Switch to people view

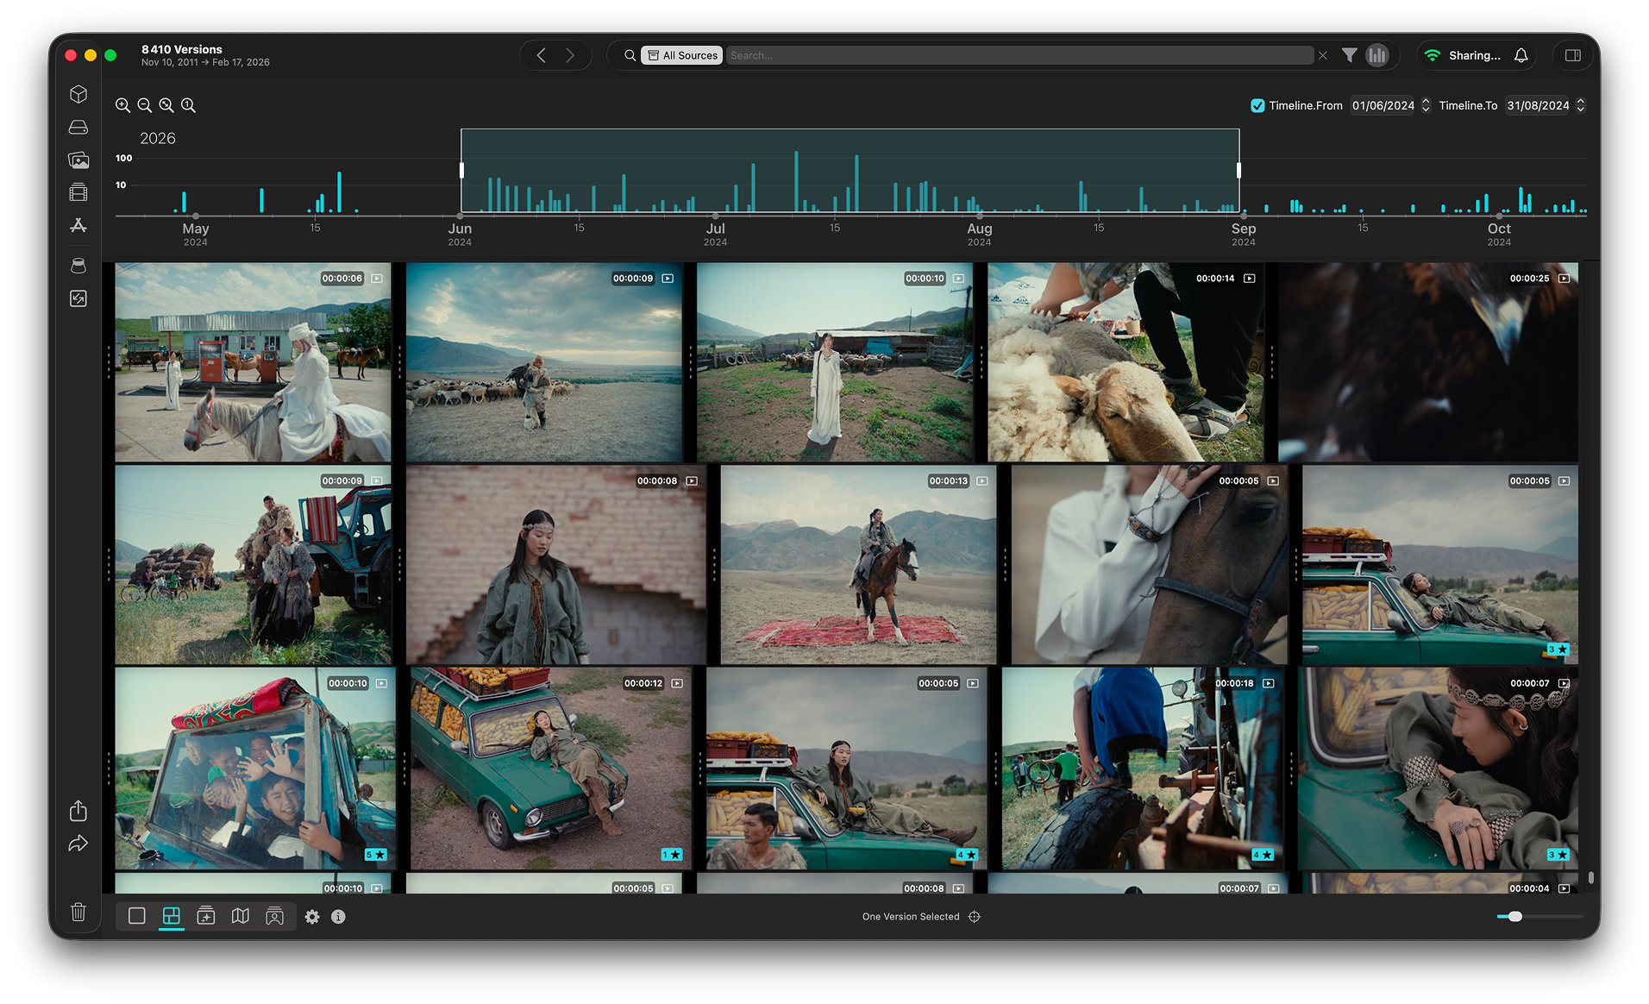pyautogui.click(x=274, y=916)
